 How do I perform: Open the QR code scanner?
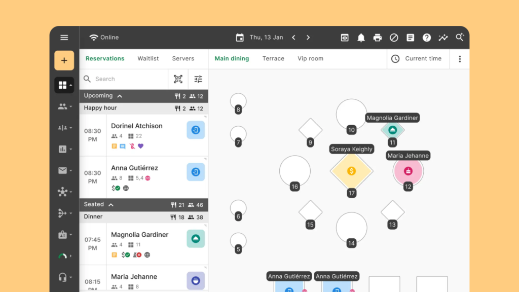[x=178, y=79]
